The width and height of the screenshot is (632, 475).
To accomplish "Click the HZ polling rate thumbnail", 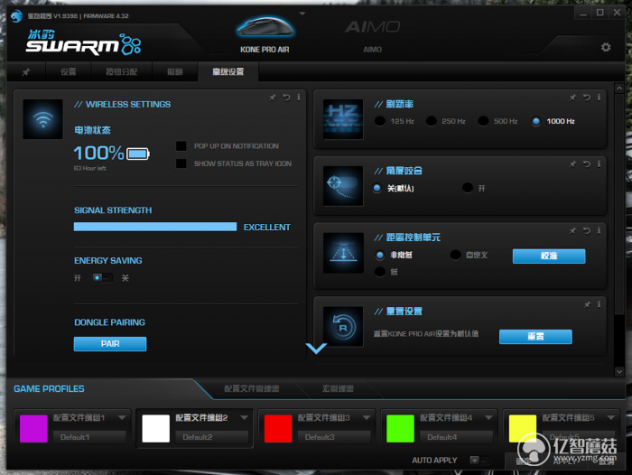I will coord(343,119).
